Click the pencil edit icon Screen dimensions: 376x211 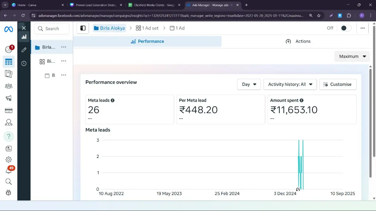pos(24,50)
